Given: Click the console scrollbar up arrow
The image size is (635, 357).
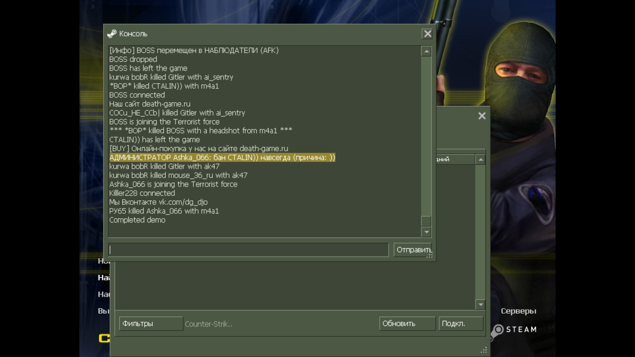Looking at the screenshot, I should (426, 52).
